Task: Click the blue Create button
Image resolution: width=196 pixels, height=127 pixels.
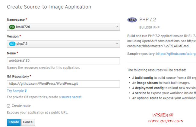Action: pyautogui.click(x=14, y=122)
